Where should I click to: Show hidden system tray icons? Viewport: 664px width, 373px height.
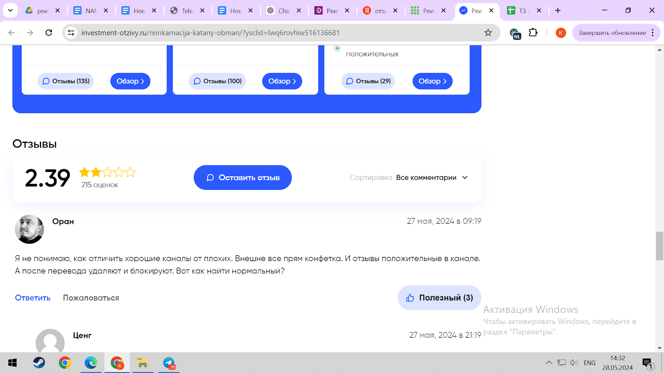tap(549, 363)
